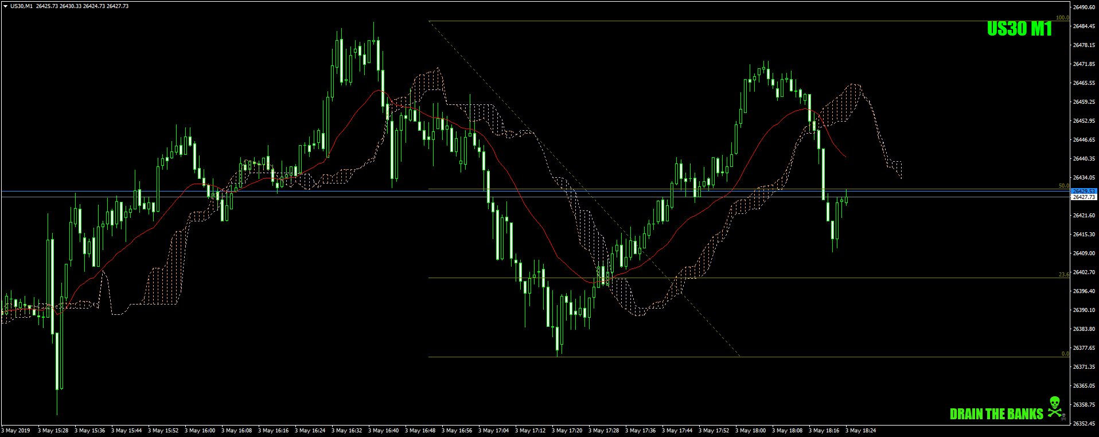1099x437 pixels.
Task: Click price scale value 26421.60
Action: click(x=1084, y=216)
